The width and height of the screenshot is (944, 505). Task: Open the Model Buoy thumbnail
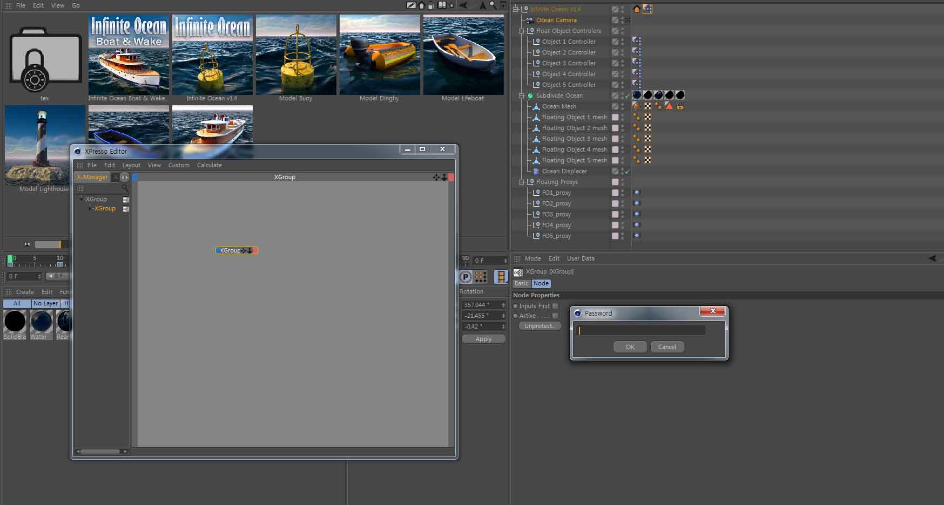[x=296, y=54]
